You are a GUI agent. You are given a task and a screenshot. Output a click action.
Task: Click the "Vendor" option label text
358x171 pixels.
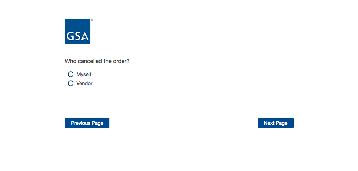pos(85,83)
